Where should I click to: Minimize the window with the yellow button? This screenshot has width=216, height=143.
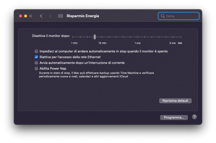click(26, 16)
